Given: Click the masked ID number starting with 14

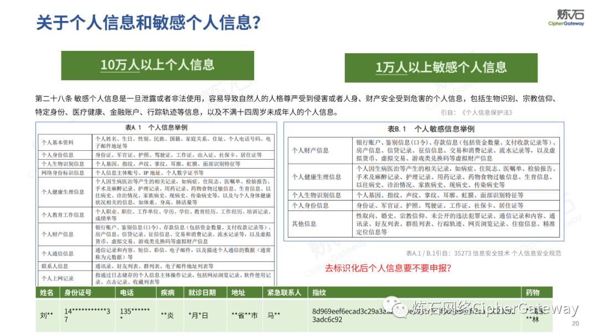Looking at the screenshot, I should click(x=87, y=316).
